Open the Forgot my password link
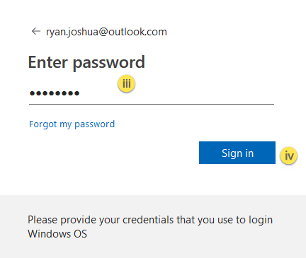Image resolution: width=306 pixels, height=258 pixels. (72, 124)
